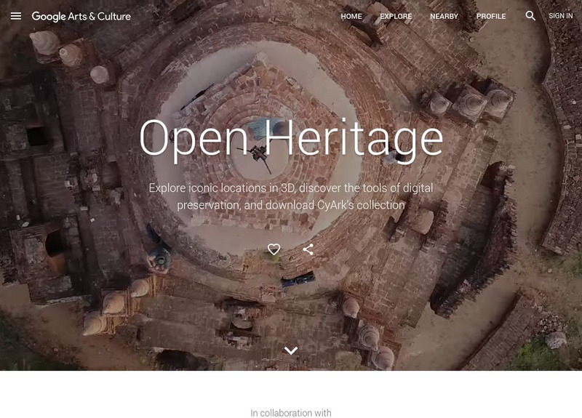Click the "In collaboration with" text

(291, 413)
